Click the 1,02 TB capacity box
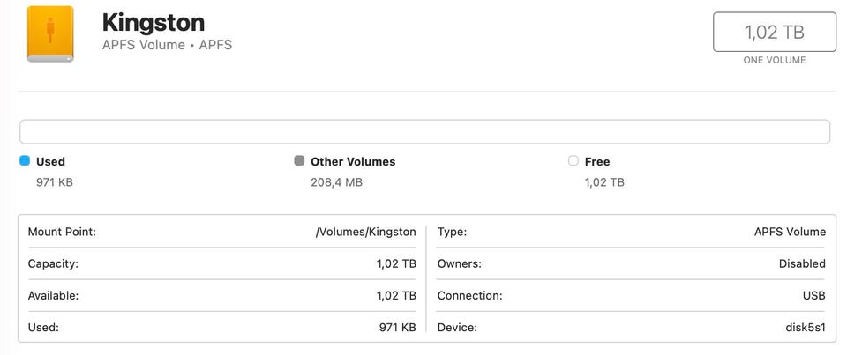Image resolution: width=847 pixels, height=355 pixels. [774, 33]
